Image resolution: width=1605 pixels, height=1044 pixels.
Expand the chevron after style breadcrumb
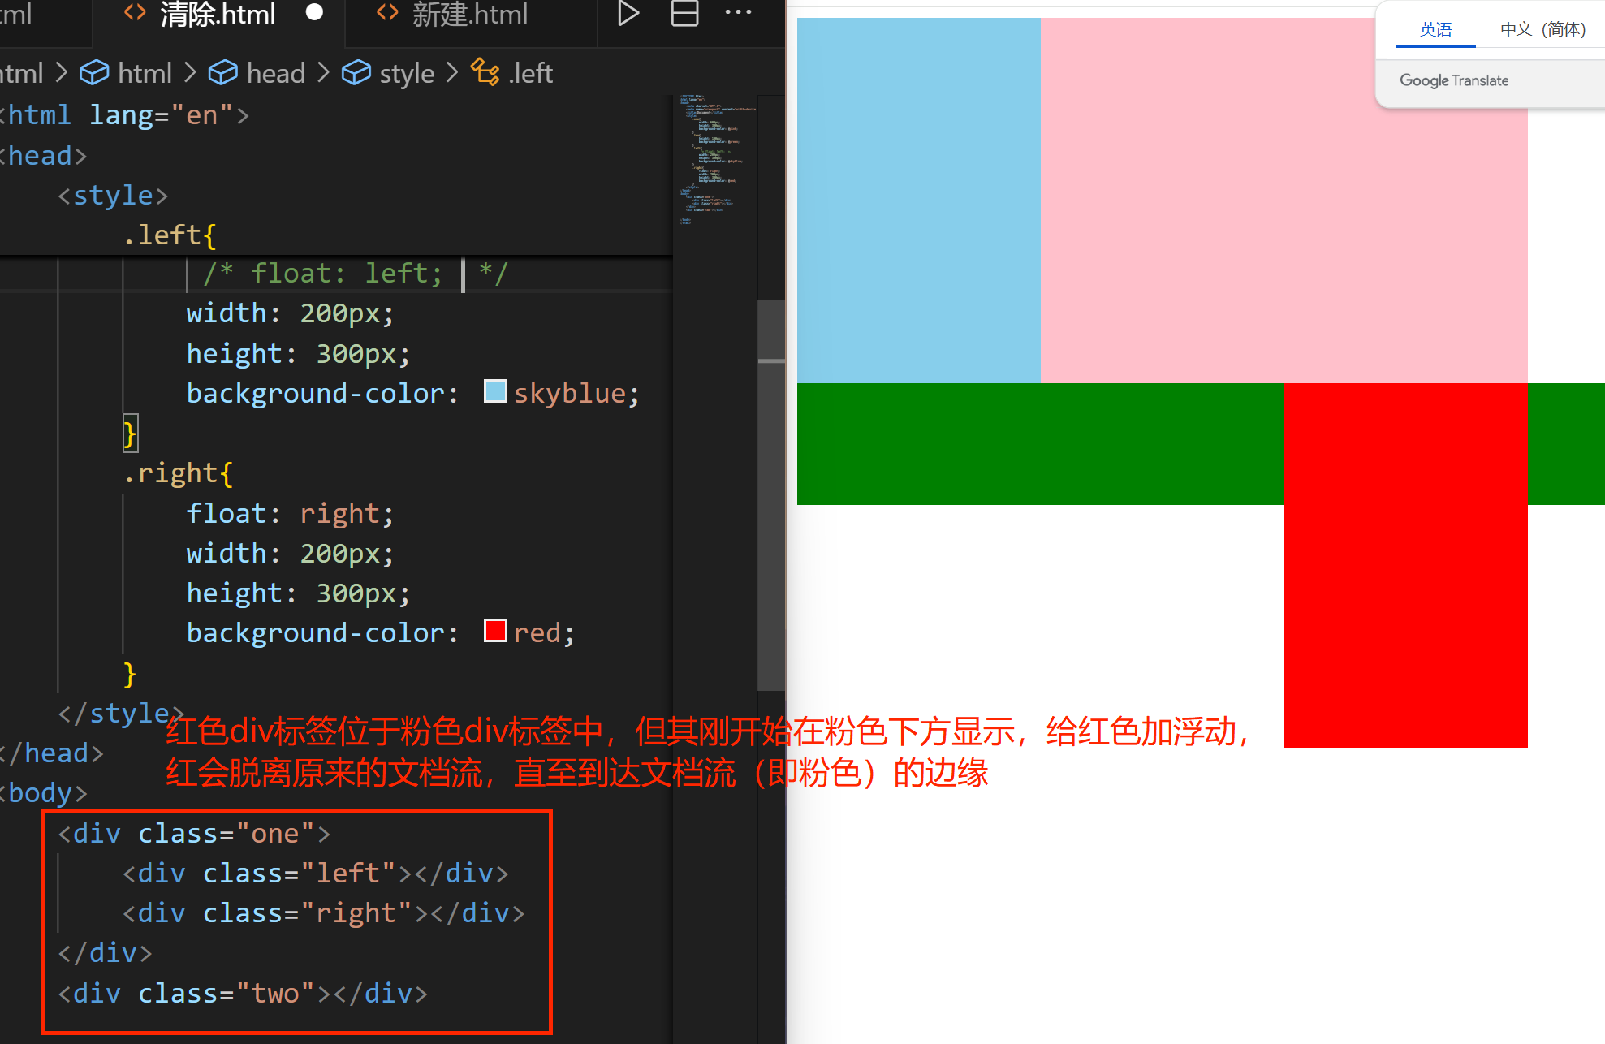[x=452, y=73]
